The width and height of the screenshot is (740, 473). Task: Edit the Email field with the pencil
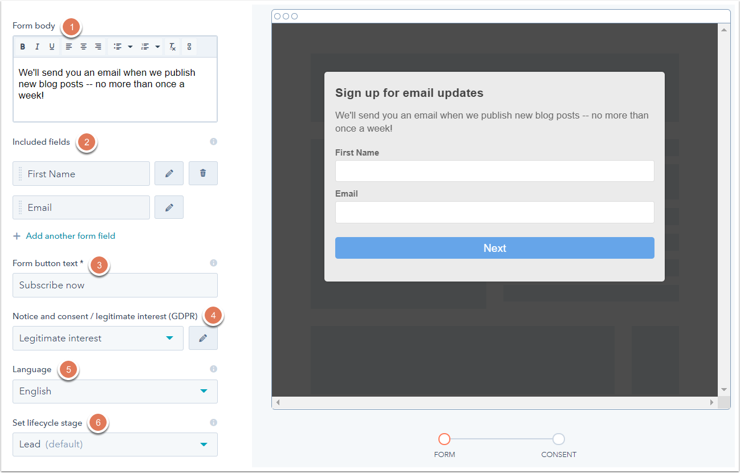point(169,207)
